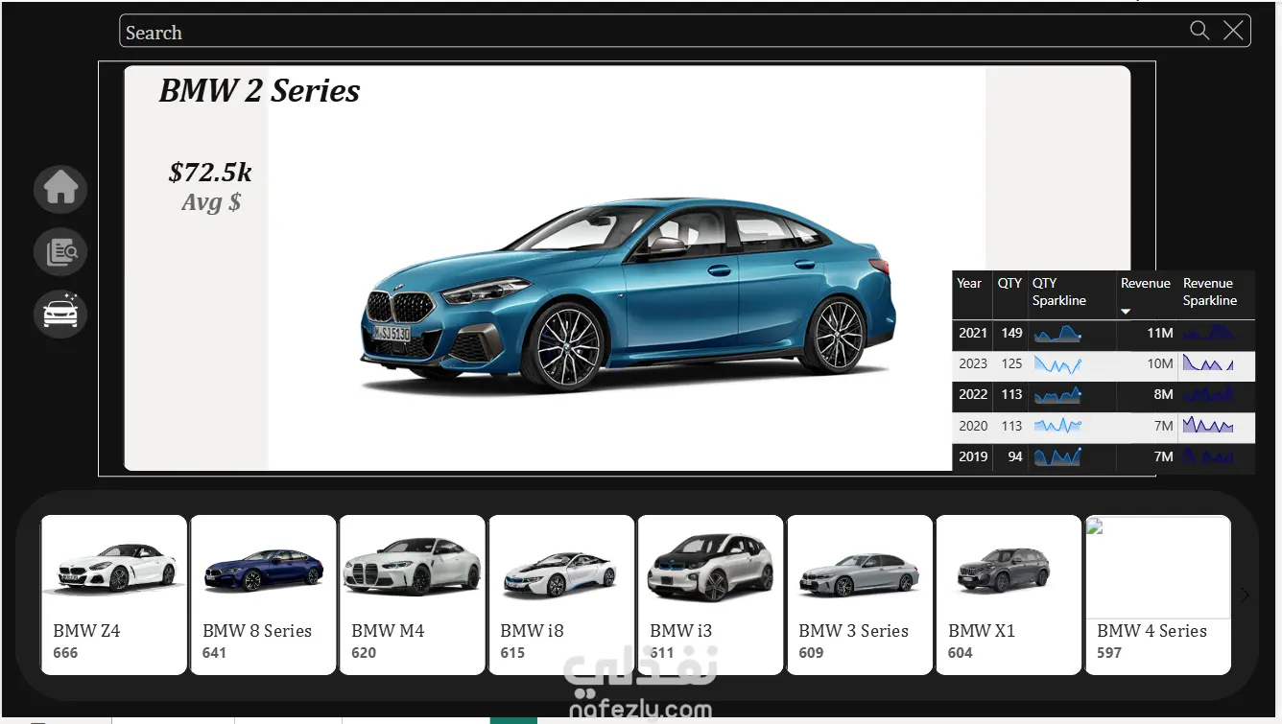Click the 597 count on BMW 4 Series card
The width and height of the screenshot is (1282, 724).
1109,653
